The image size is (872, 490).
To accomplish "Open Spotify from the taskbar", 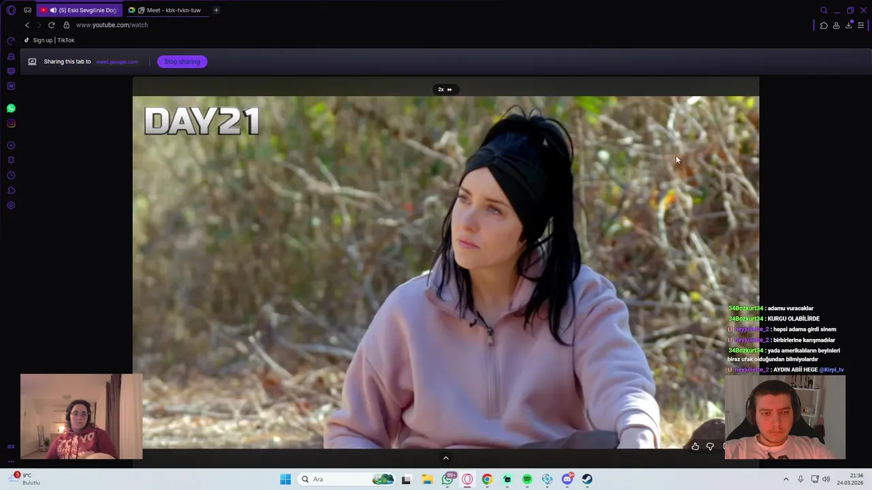I will coord(527,479).
